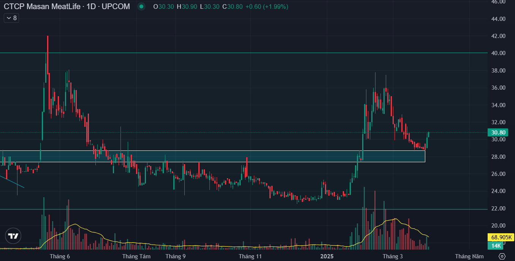
Task: Click the CTCP Masan MeatLife symbol title
Action: pyautogui.click(x=67, y=6)
